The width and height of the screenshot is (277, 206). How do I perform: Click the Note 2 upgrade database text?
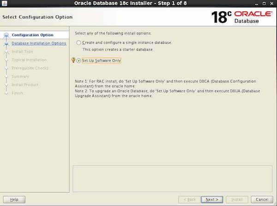[167, 93]
